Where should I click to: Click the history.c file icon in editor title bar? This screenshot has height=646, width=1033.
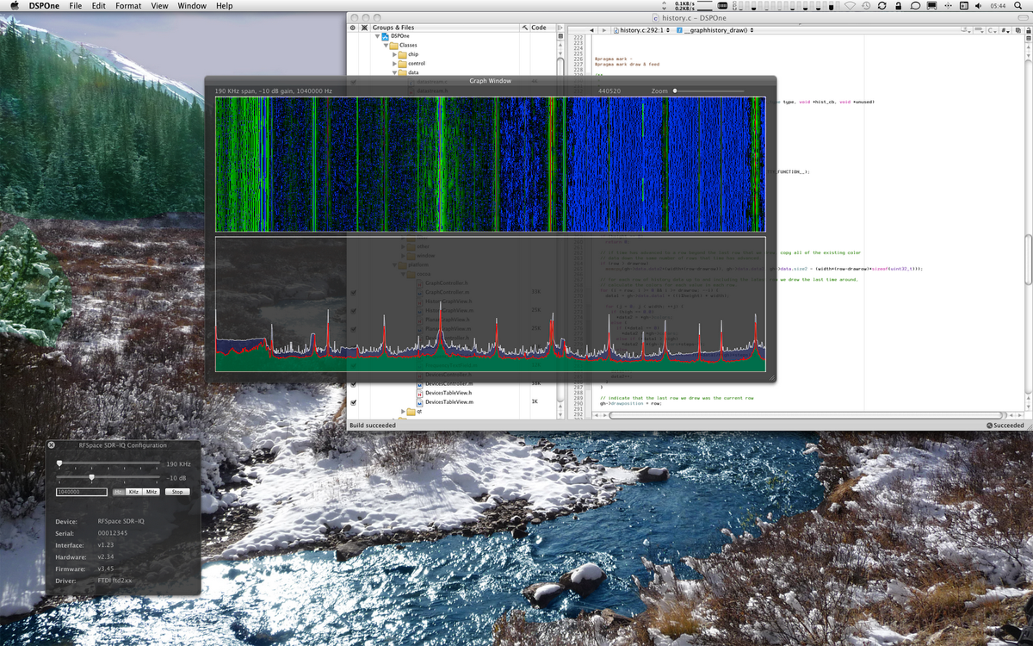(657, 17)
